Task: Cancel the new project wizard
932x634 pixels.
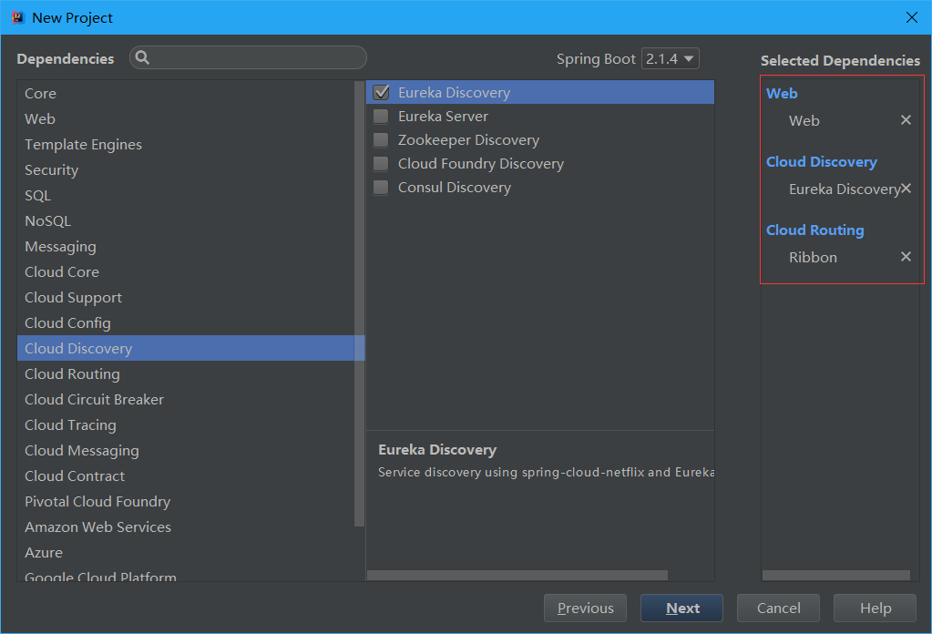Action: click(x=778, y=608)
